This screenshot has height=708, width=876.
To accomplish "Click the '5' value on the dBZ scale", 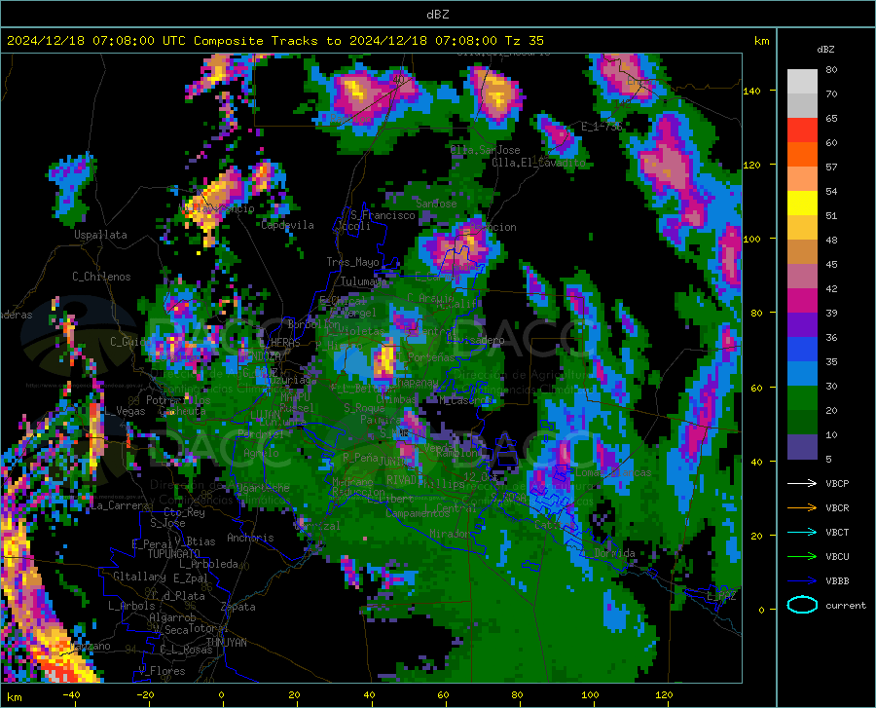I will coord(828,460).
